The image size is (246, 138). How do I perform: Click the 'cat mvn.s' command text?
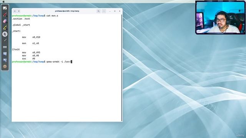pos(52,16)
